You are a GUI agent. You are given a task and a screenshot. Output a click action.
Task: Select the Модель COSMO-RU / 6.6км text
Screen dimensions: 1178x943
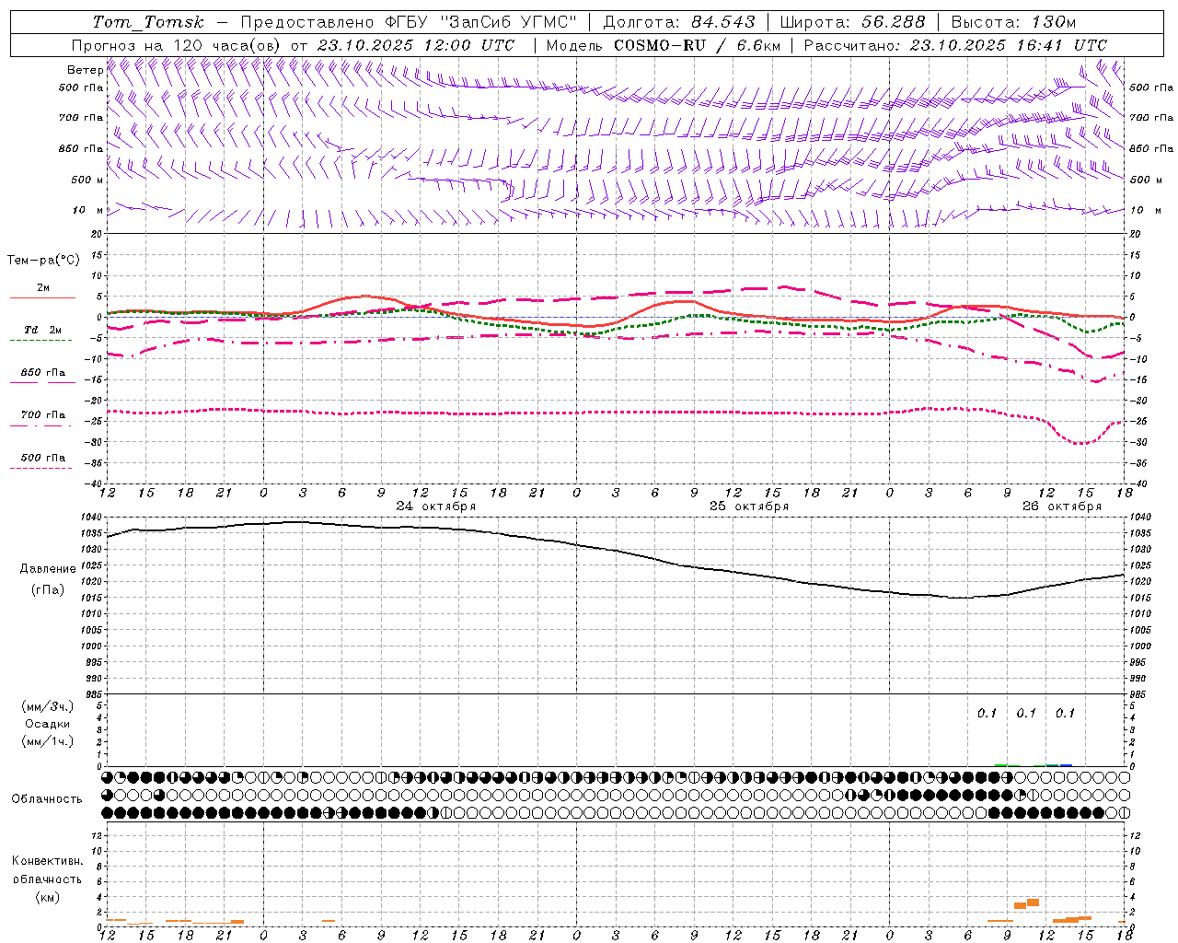coord(664,45)
